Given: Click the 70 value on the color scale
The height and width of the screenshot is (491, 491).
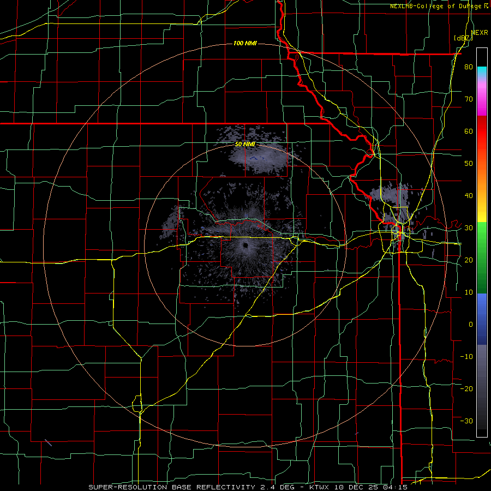Looking at the screenshot, I should coord(469,99).
